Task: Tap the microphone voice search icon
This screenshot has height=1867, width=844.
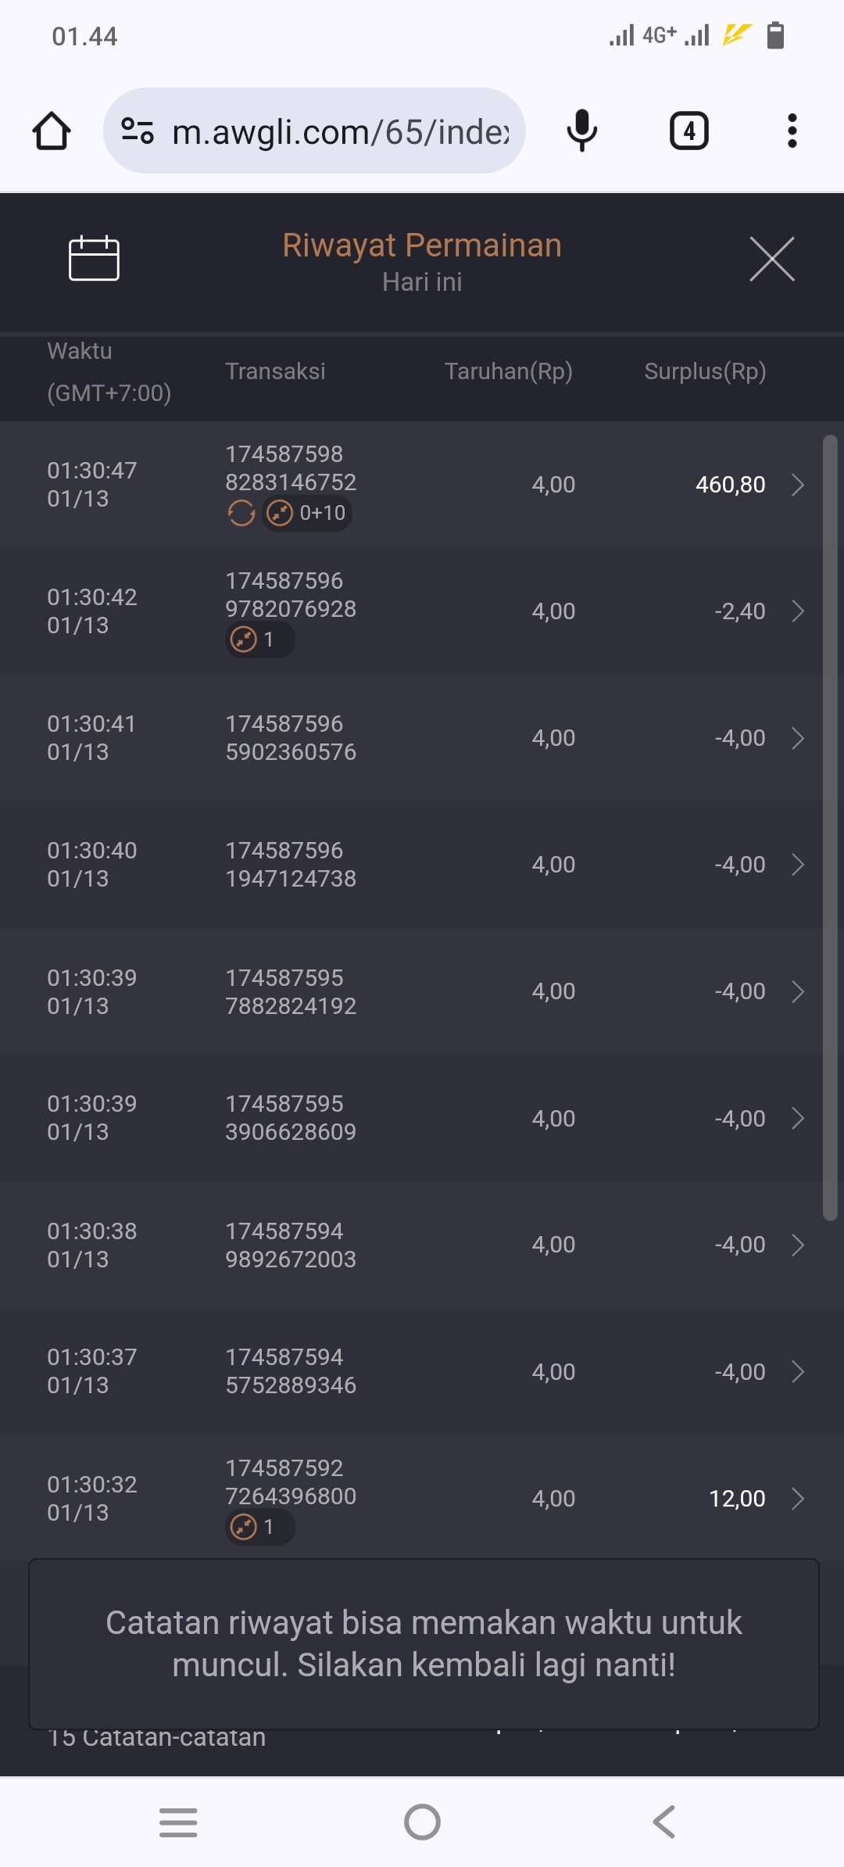Action: (x=581, y=131)
